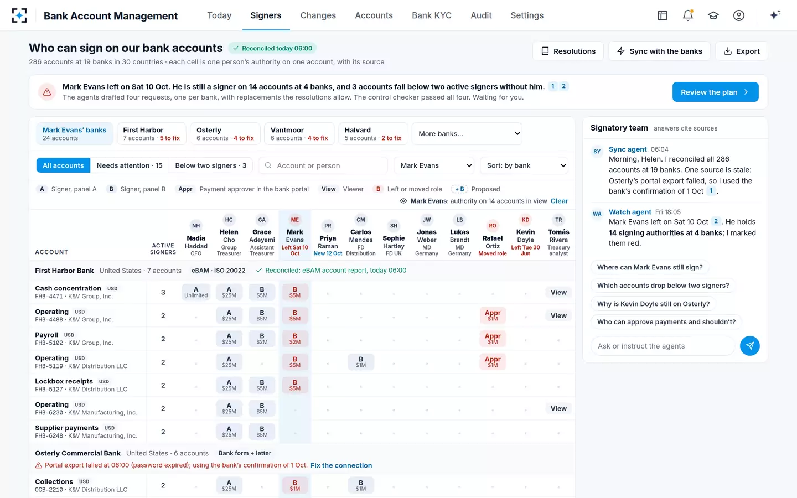Open the Resolutions button
Image resolution: width=797 pixels, height=498 pixels.
[x=568, y=51]
